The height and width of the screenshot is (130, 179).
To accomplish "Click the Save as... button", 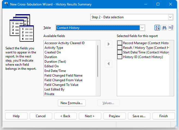I will click(x=139, y=116).
